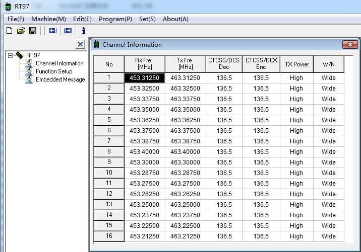Click the read from radio arrow icon

click(x=52, y=31)
